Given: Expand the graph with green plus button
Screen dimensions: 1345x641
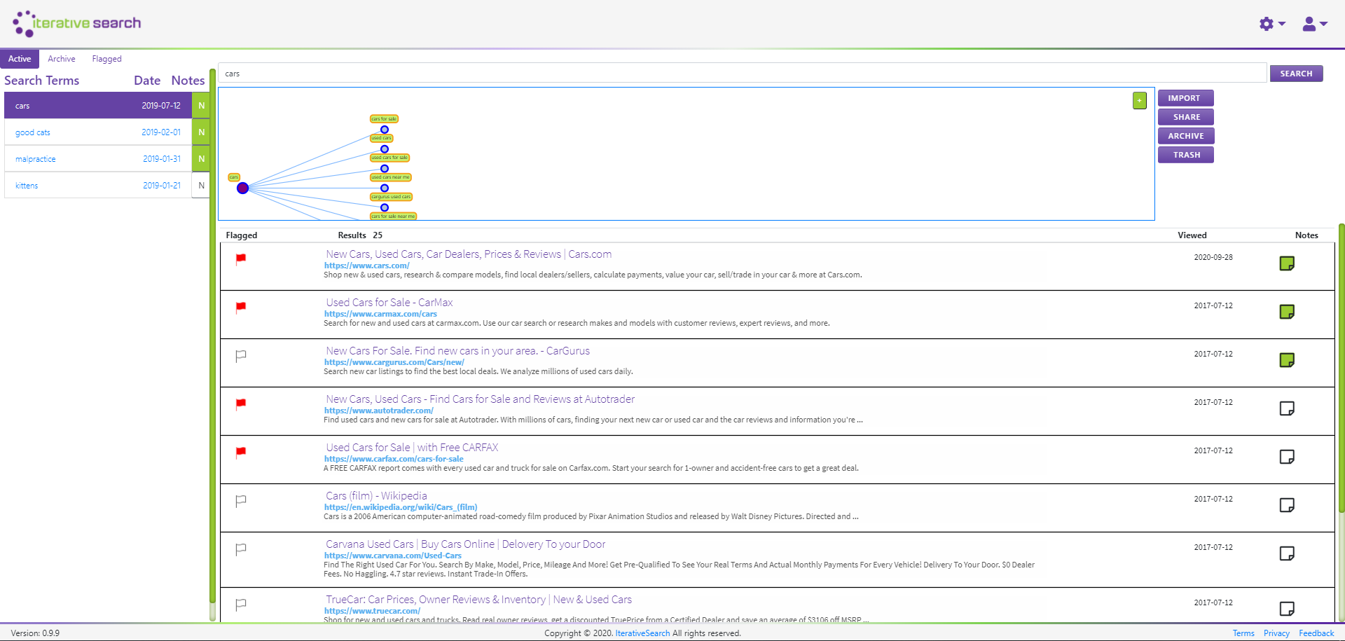Looking at the screenshot, I should pyautogui.click(x=1140, y=100).
